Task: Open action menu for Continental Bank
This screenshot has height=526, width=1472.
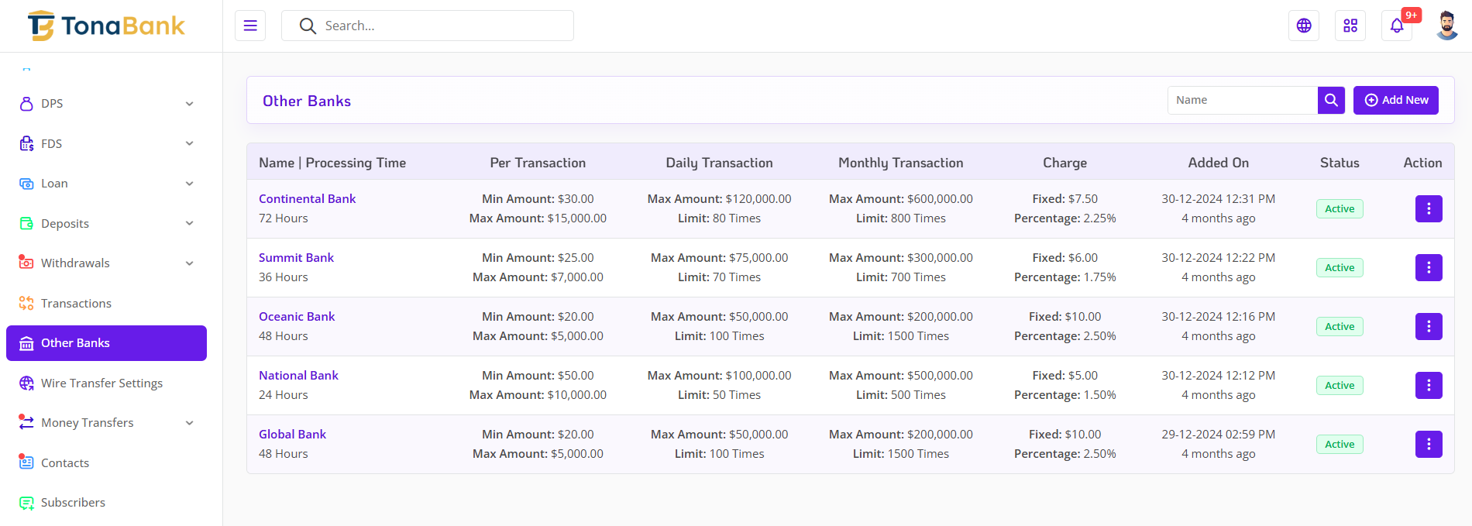Action: 1428,208
